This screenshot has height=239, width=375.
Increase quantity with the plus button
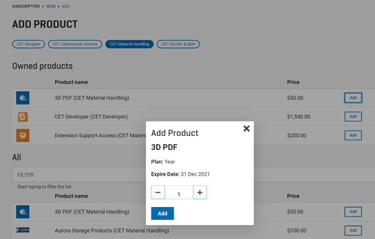[200, 192]
